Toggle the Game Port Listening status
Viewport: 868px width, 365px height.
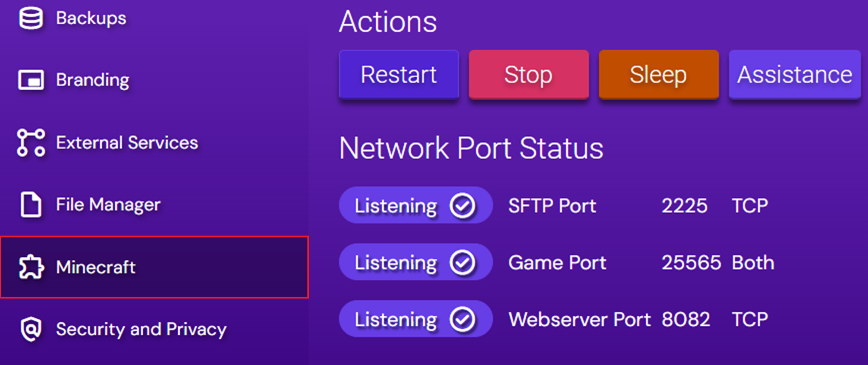(x=416, y=262)
